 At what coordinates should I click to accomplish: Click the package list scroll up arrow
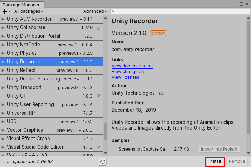[x=105, y=18]
